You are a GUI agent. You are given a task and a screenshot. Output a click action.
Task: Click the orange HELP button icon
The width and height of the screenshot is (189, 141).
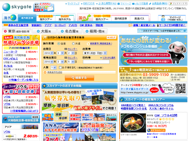coord(111,37)
